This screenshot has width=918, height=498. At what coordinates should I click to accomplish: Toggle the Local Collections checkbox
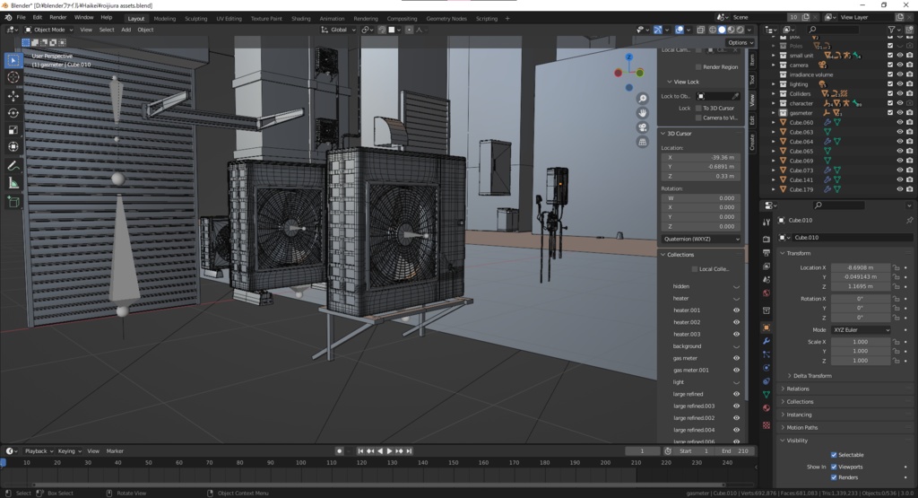695,269
